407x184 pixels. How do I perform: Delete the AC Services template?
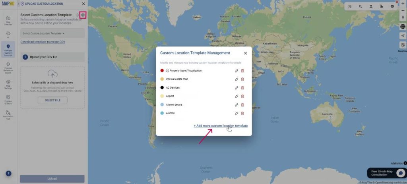(x=242, y=88)
